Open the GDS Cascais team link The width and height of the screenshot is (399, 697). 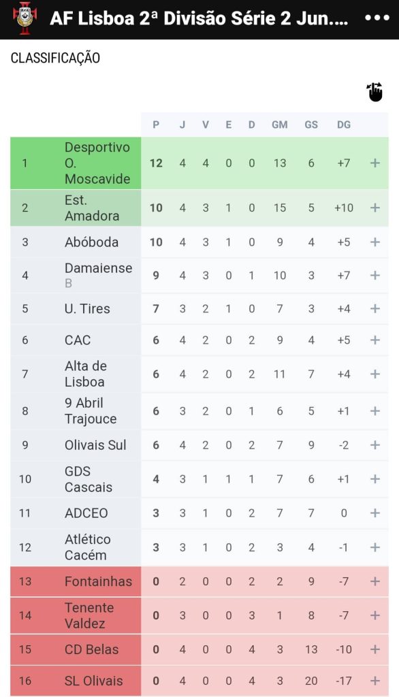point(88,479)
